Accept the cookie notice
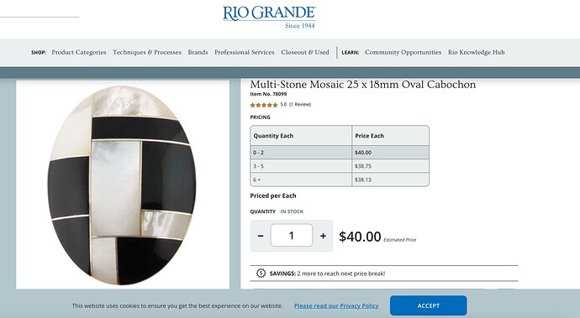The image size is (580, 318). [429, 305]
